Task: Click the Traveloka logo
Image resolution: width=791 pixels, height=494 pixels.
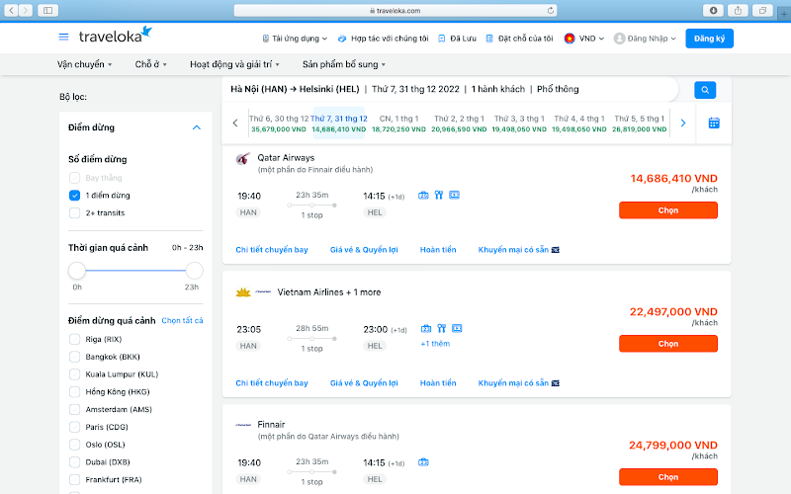Action: 116,37
